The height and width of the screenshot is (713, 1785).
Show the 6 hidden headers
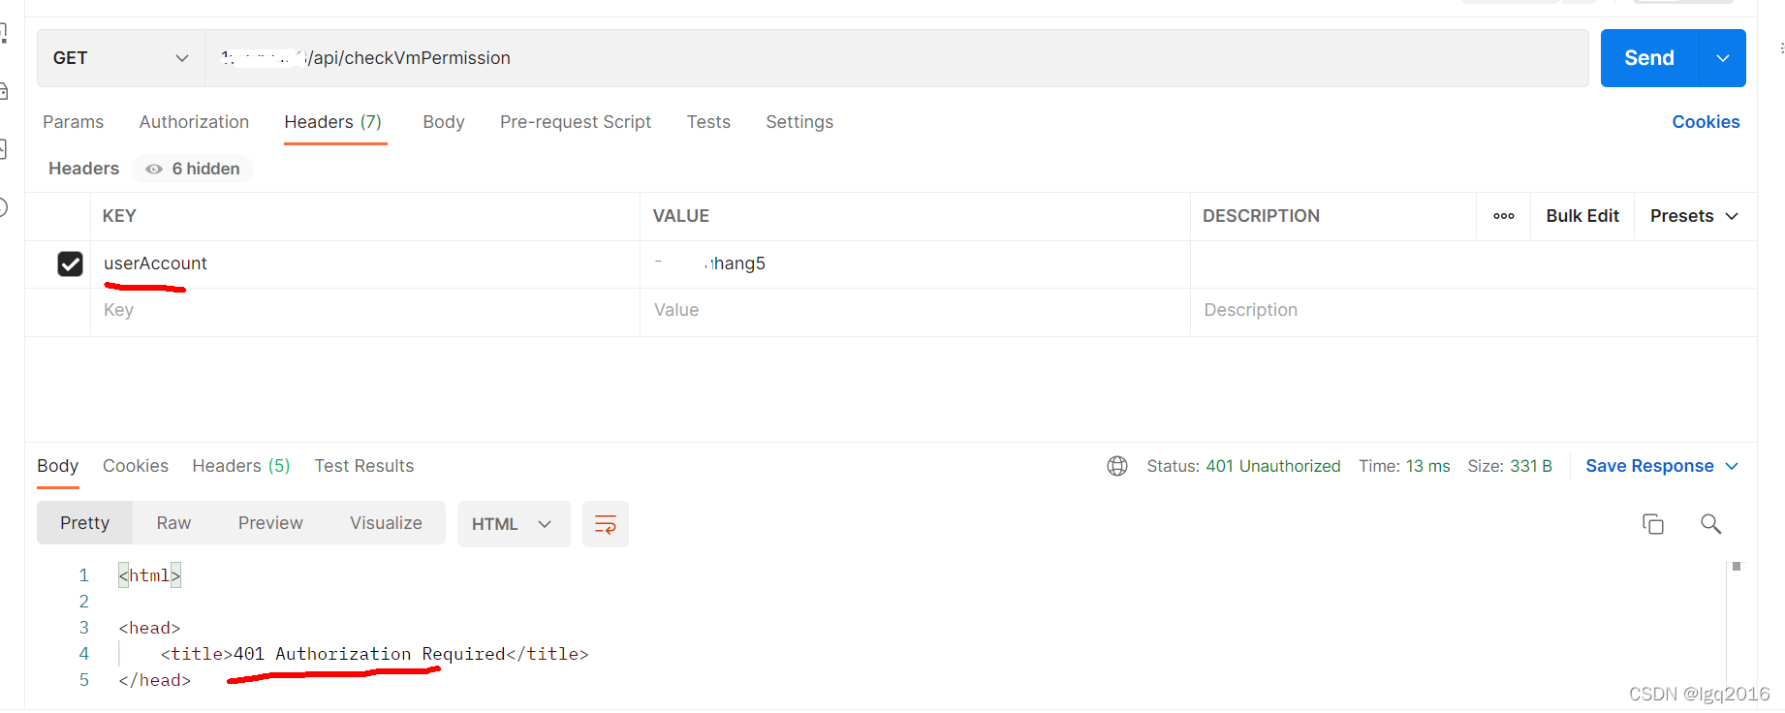click(x=193, y=169)
